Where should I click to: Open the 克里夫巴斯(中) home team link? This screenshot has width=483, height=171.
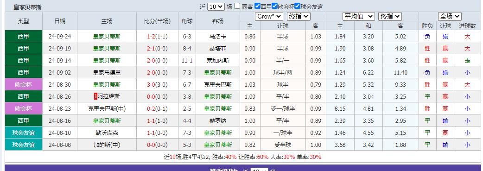107,108
